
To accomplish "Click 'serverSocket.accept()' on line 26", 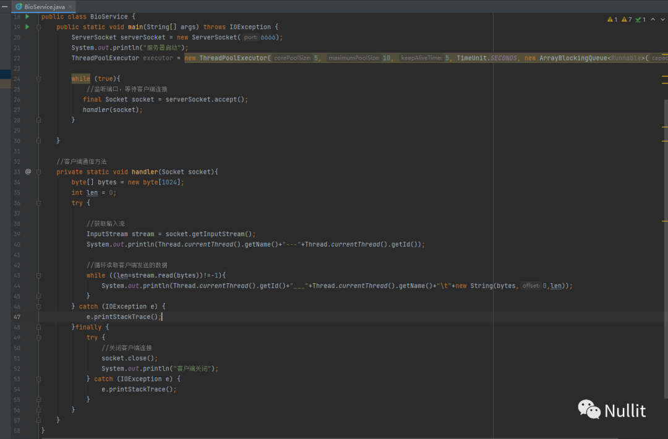I will pos(205,100).
